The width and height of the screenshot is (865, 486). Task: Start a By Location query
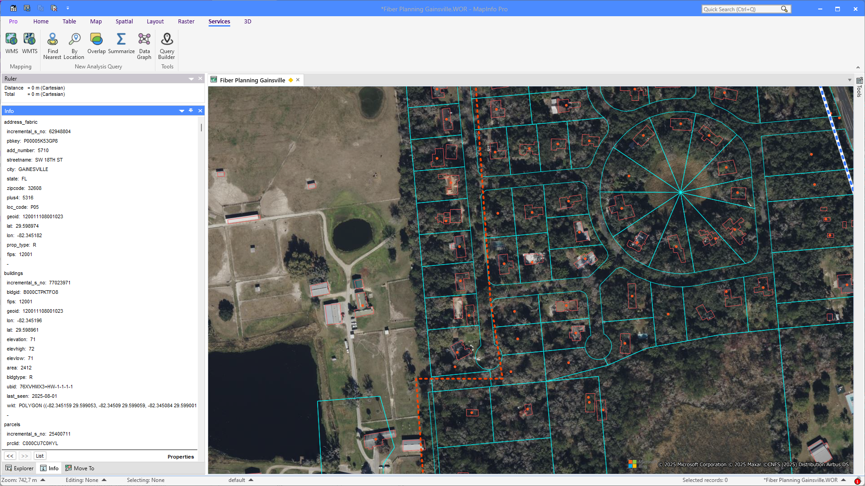[x=74, y=46]
